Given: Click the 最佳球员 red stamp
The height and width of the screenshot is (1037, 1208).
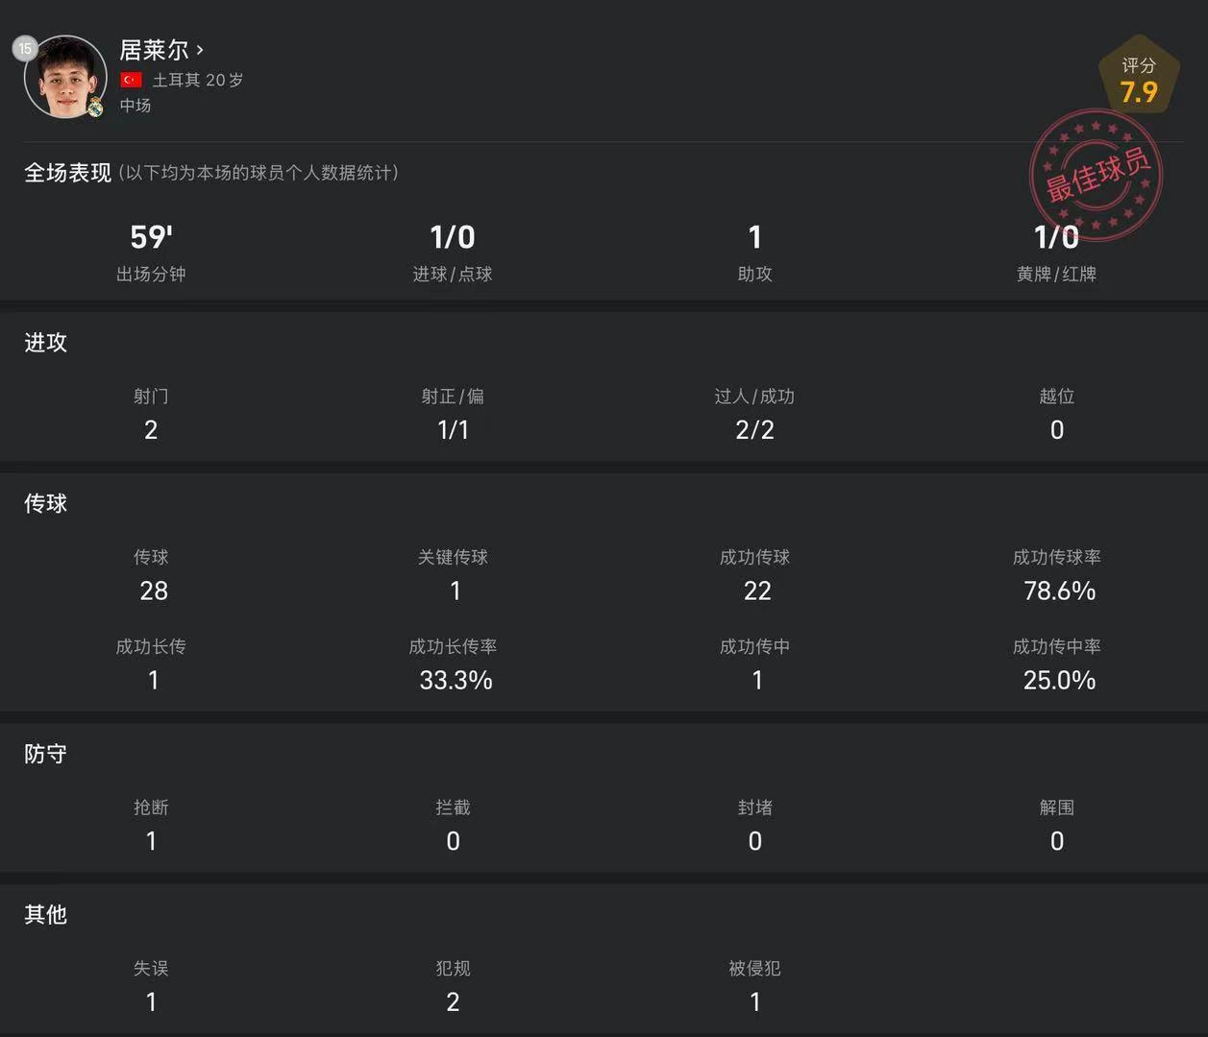Looking at the screenshot, I should pyautogui.click(x=1097, y=176).
